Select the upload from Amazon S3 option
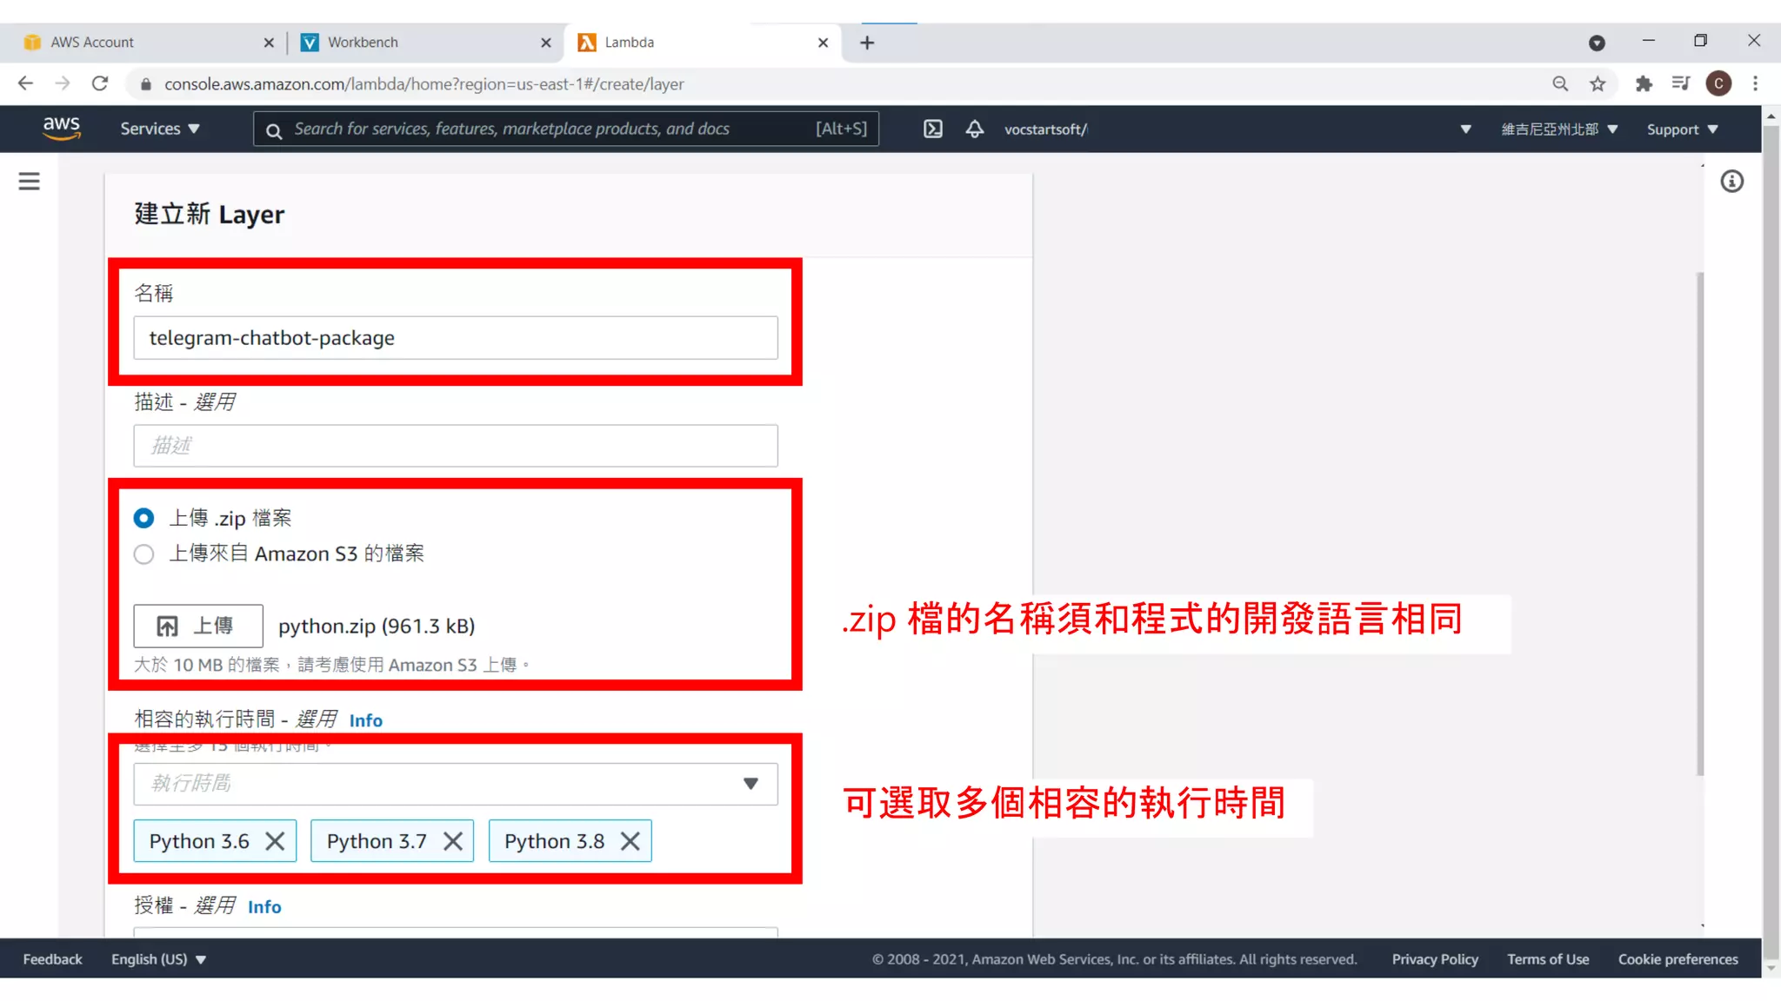This screenshot has width=1781, height=1001. coord(144,554)
